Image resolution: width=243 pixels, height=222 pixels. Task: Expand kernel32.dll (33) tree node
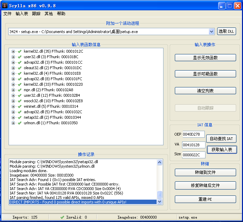13,84
